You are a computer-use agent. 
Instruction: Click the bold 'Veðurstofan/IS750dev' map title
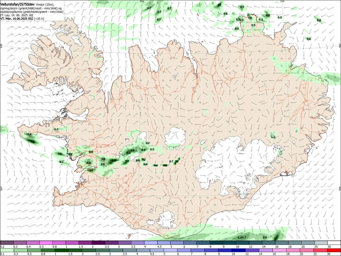pos(17,5)
